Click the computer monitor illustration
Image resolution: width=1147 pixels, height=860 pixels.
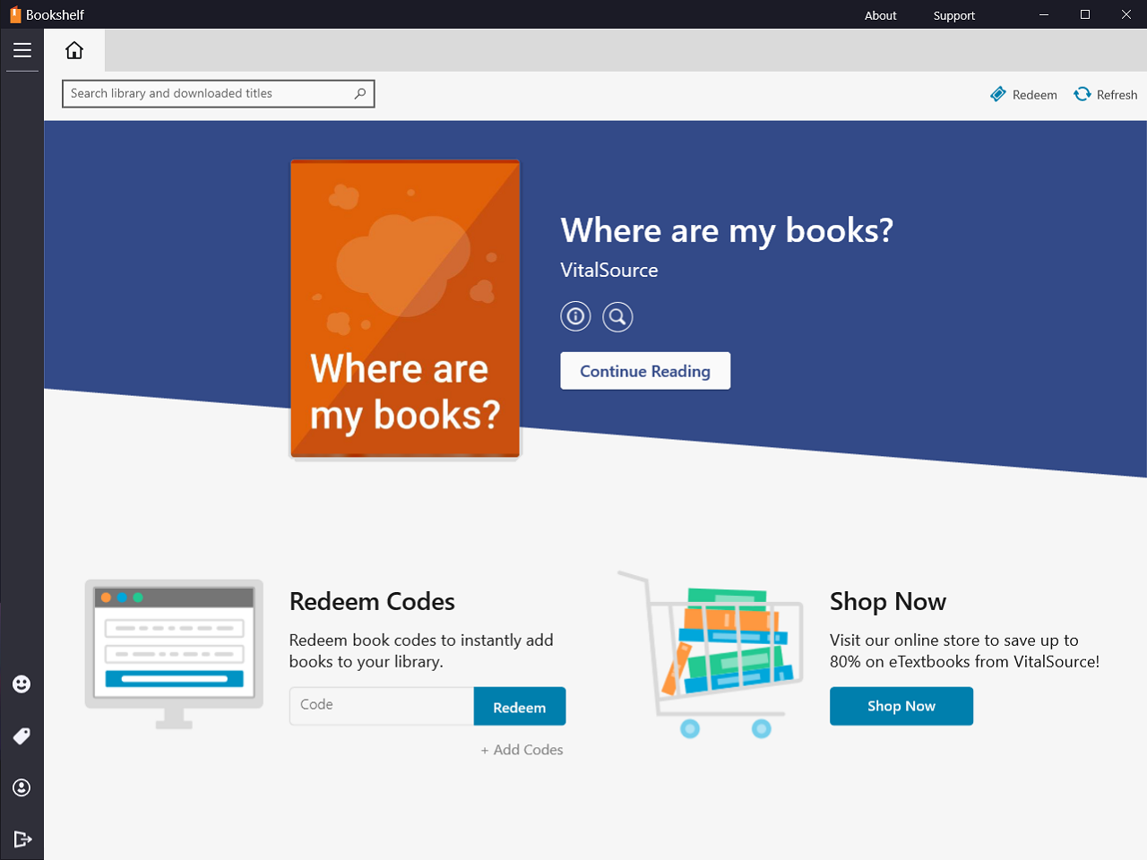[174, 654]
